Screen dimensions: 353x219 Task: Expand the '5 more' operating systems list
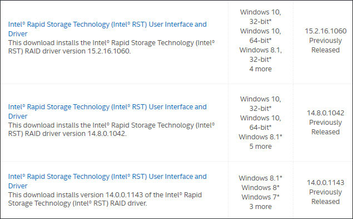261,147
